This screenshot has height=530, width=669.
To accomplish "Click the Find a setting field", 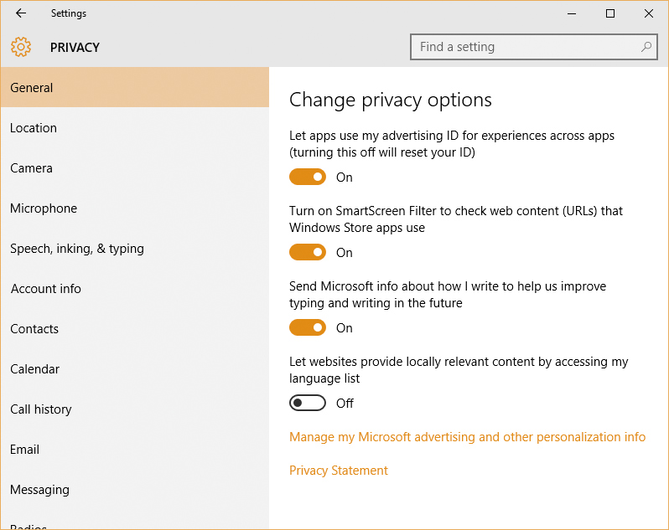I will click(533, 47).
